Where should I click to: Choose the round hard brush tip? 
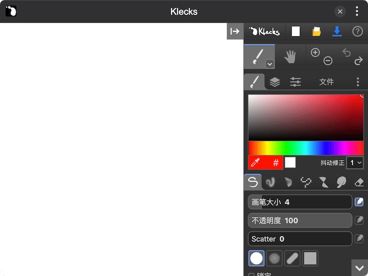tap(256, 258)
